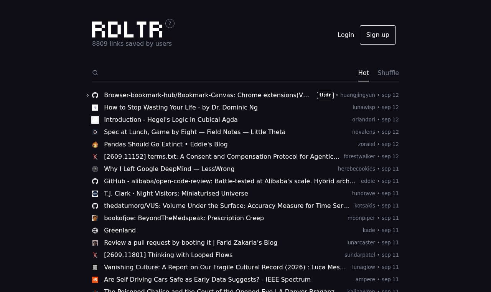Click the Sign up button
Screen dimensions: 491x292
(x=378, y=35)
